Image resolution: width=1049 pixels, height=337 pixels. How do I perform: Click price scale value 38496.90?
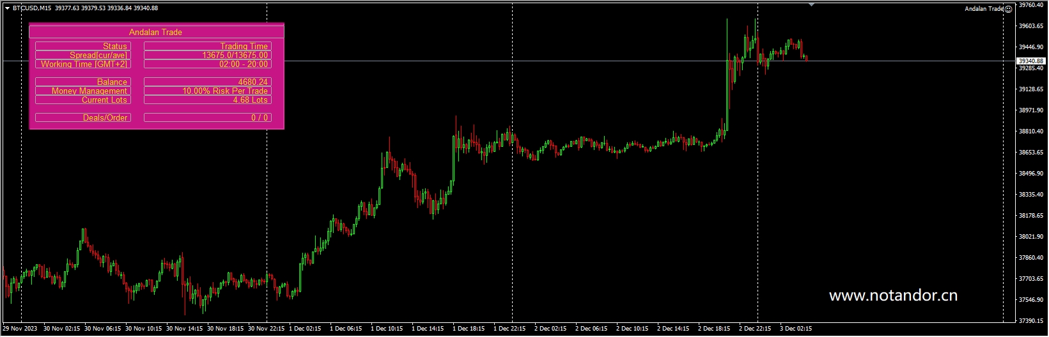coord(1030,174)
